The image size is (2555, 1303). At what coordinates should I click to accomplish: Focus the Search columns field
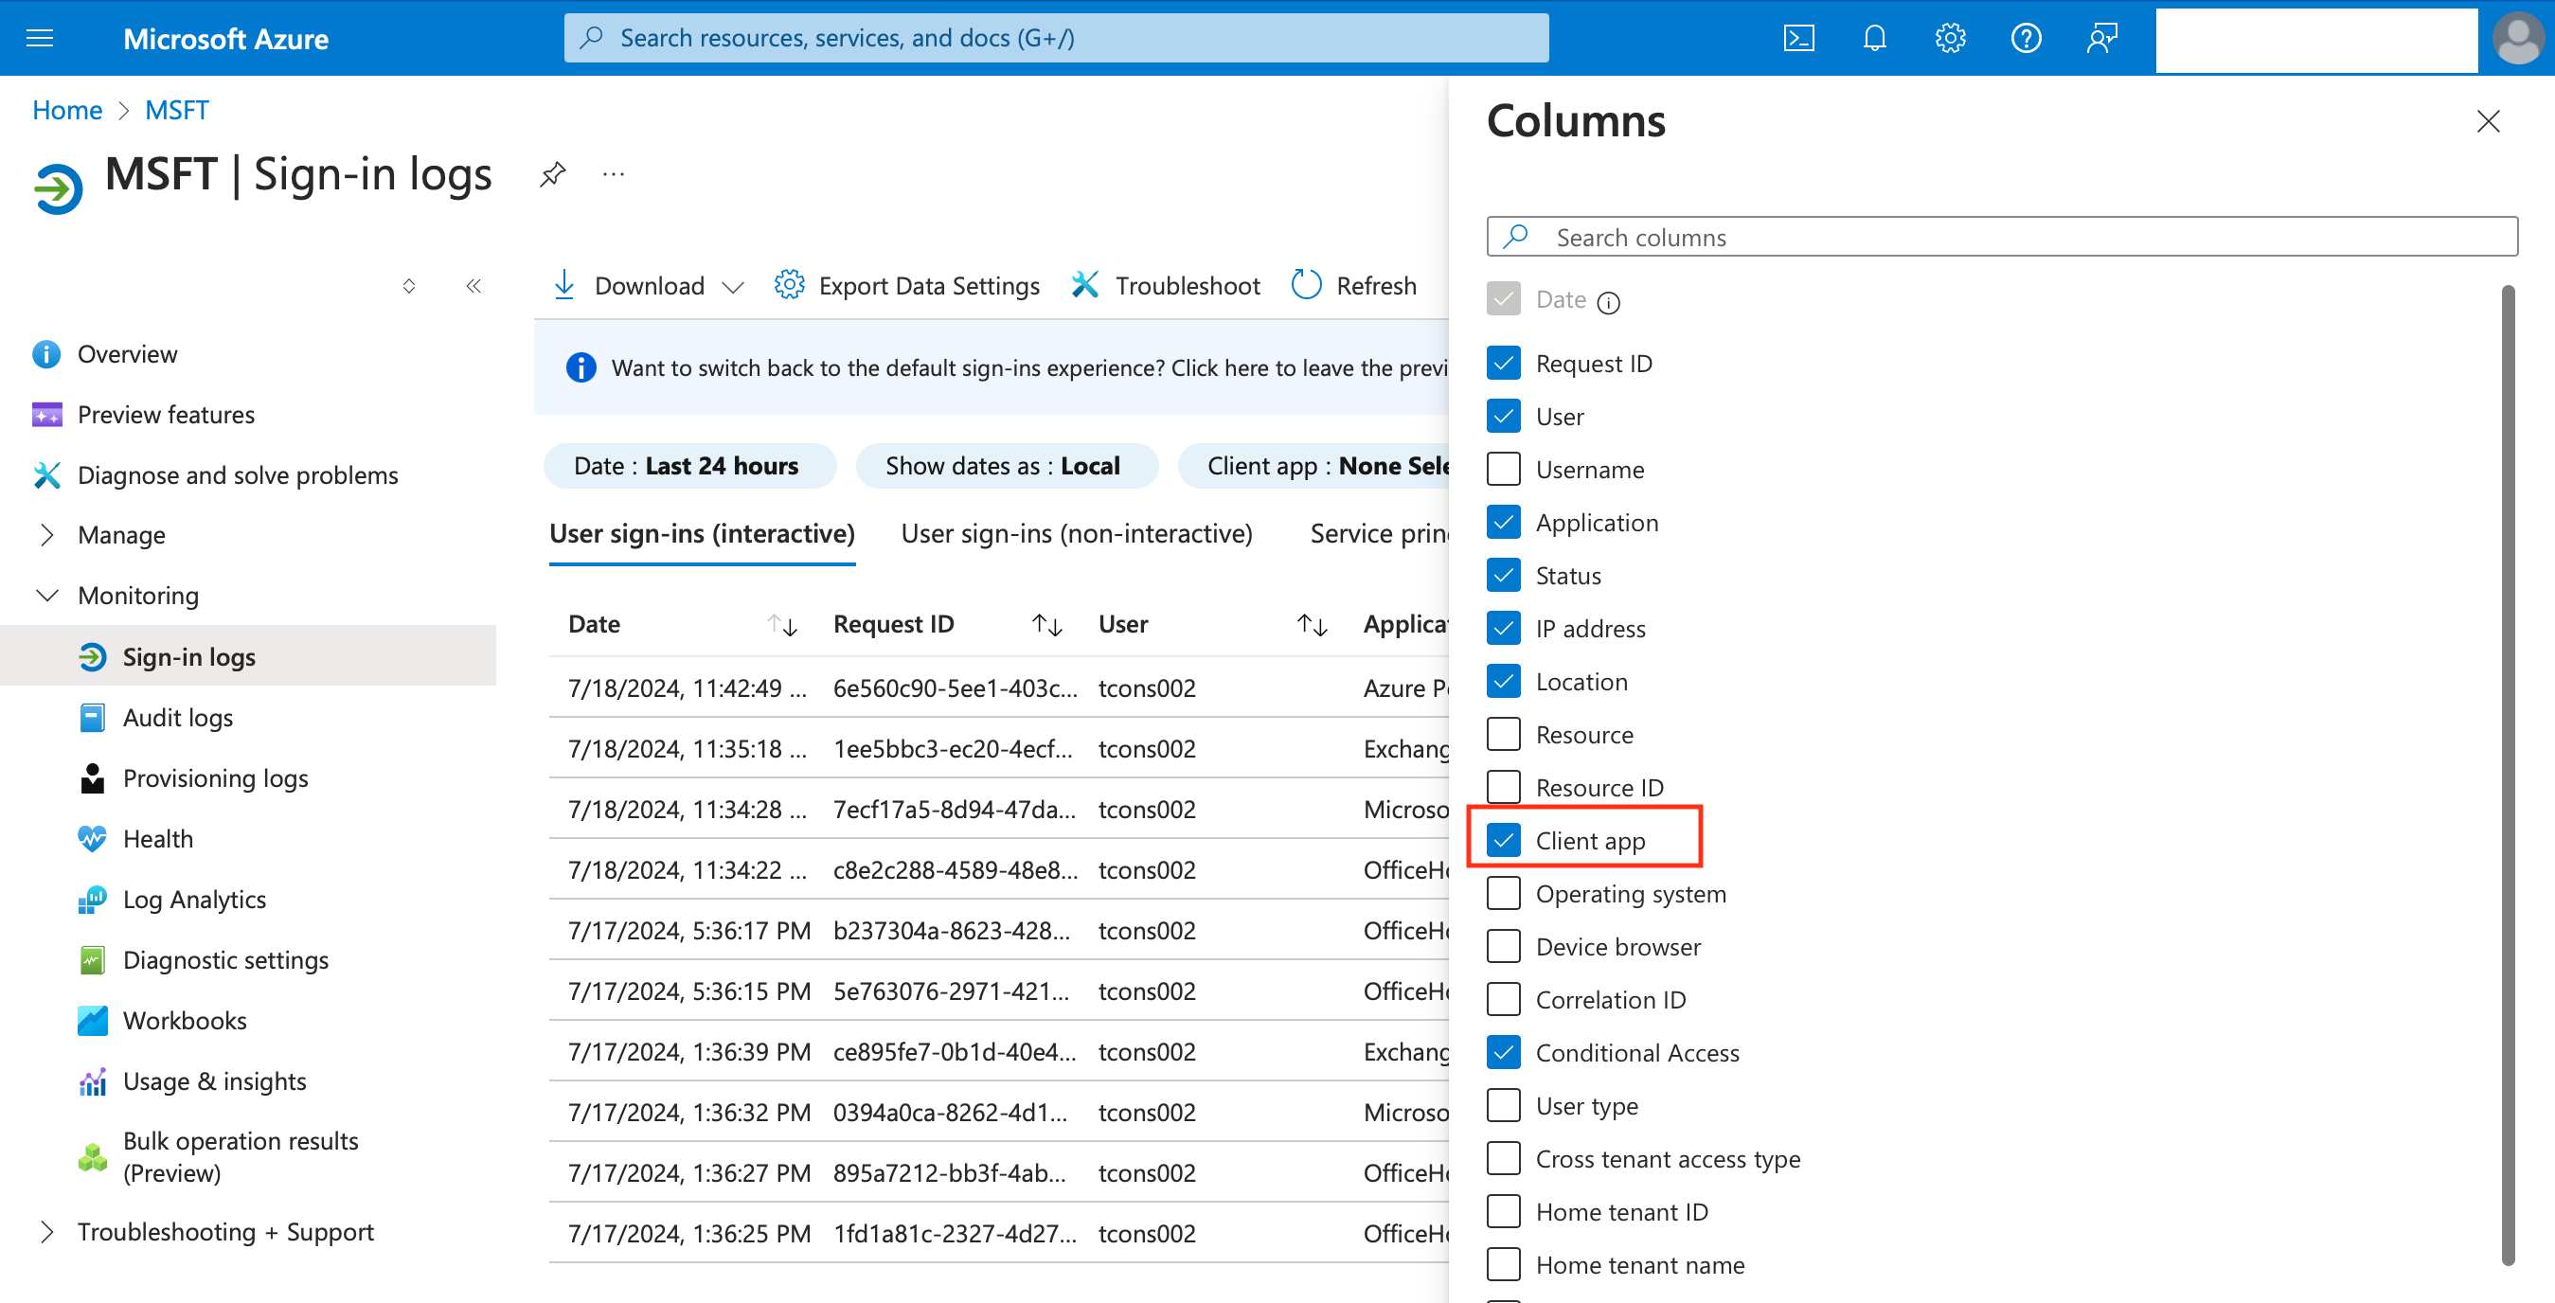click(x=2002, y=237)
